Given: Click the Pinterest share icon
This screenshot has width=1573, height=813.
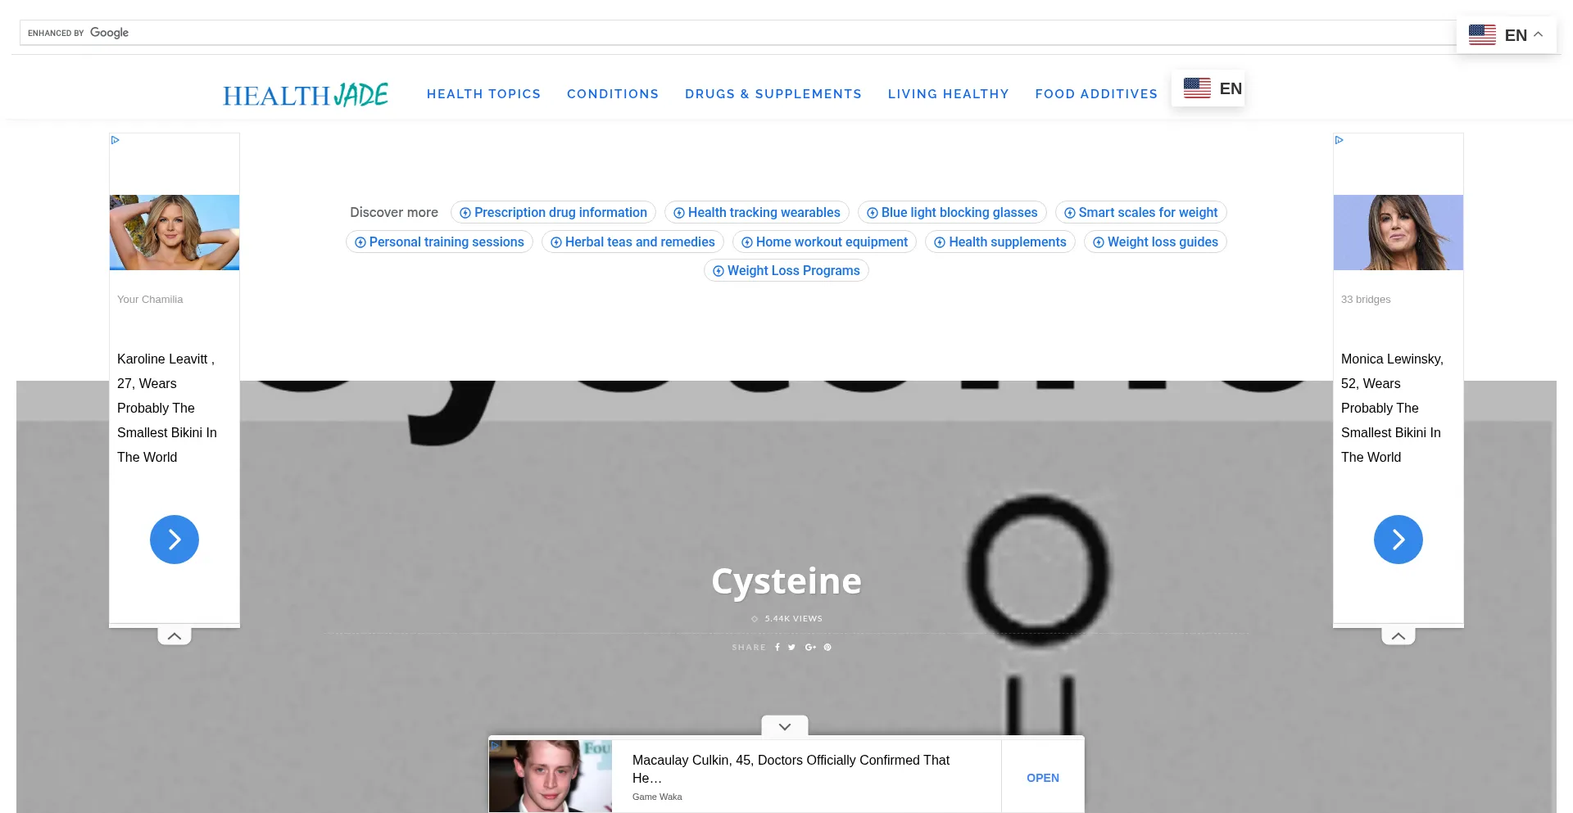Looking at the screenshot, I should point(827,647).
